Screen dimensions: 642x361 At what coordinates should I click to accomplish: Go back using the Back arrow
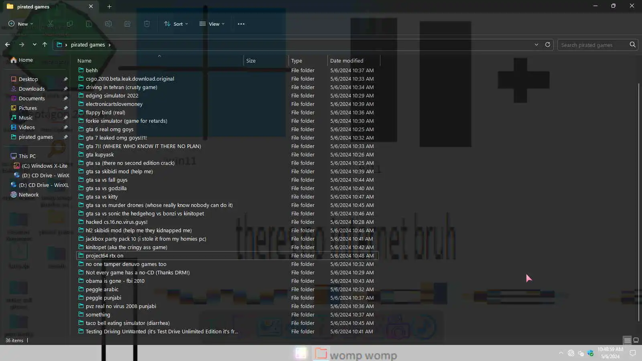[x=8, y=45]
